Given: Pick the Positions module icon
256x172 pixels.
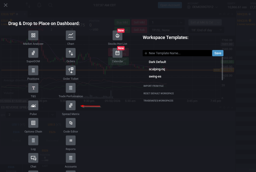Looking at the screenshot, I should click(x=33, y=70).
